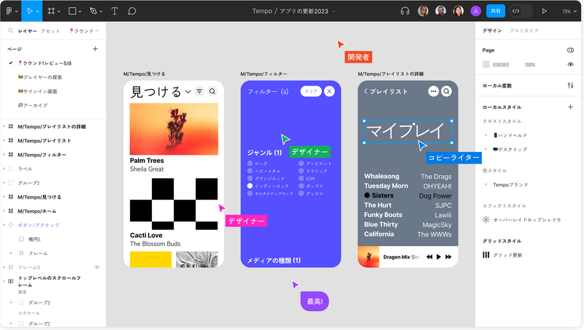
Task: Click the page color E0E0E0 swatch
Action: (x=486, y=64)
